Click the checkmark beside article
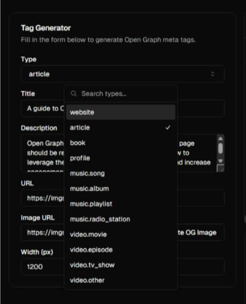The image size is (246, 304). click(x=168, y=128)
